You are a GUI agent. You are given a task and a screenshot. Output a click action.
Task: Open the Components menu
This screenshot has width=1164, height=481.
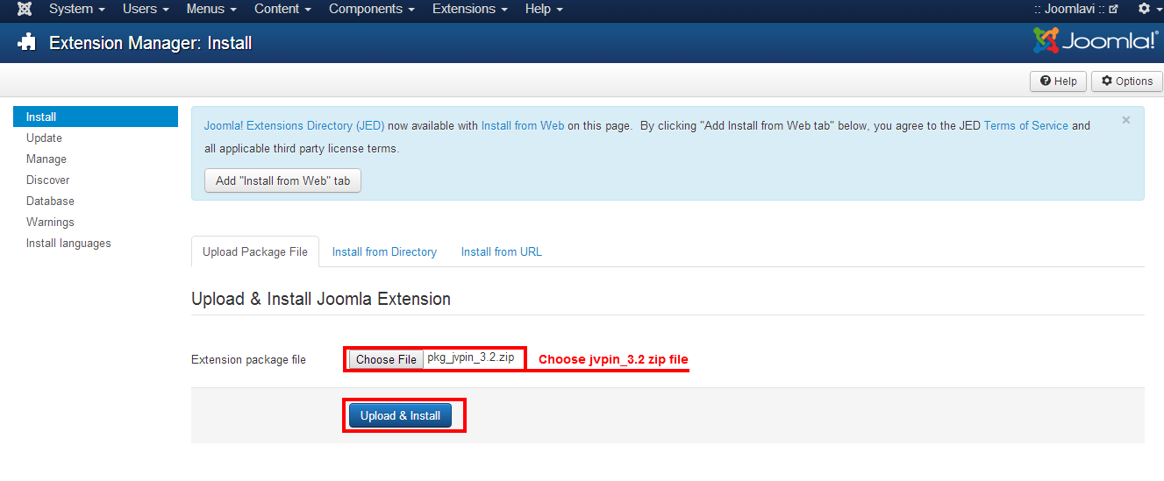pyautogui.click(x=372, y=9)
